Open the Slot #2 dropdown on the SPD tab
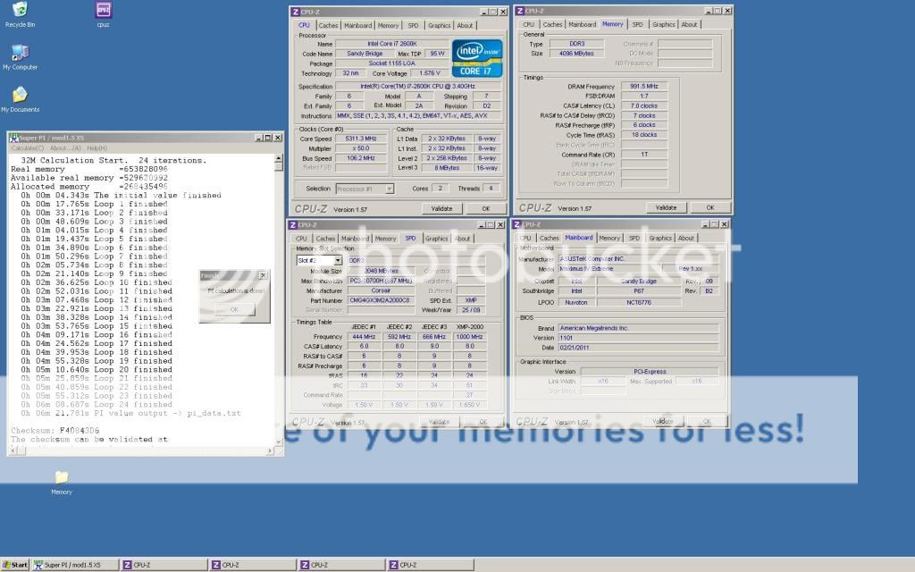This screenshot has width=915, height=572. [318, 259]
